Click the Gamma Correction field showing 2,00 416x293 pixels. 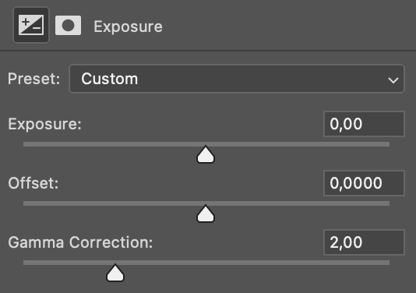click(364, 242)
